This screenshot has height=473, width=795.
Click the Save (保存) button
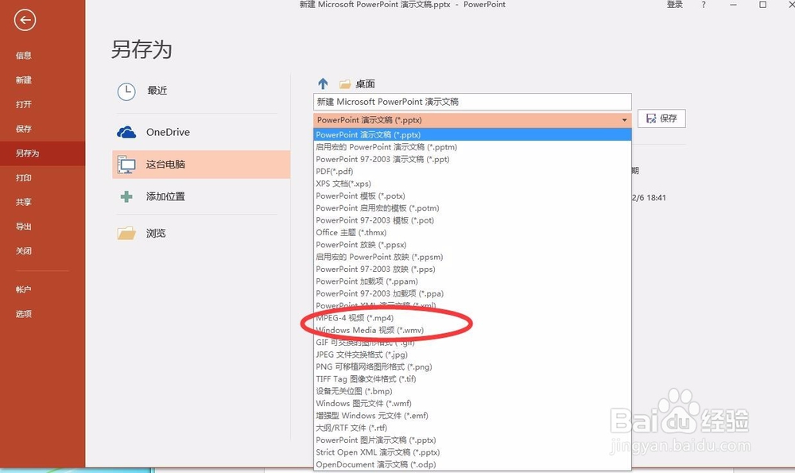(661, 118)
